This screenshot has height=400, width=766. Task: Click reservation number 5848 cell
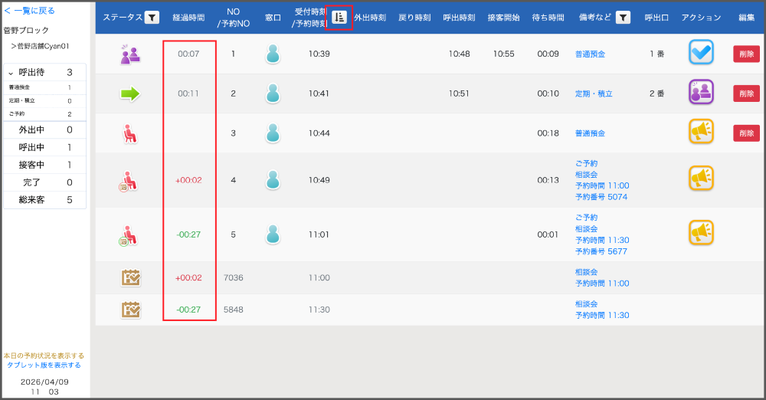234,310
